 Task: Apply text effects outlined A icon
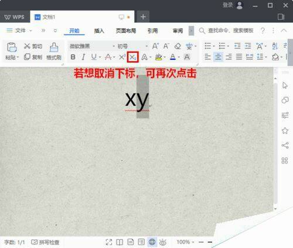click(144, 57)
